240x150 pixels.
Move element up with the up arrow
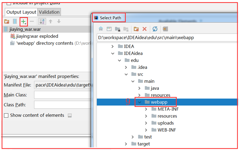[x=50, y=21]
